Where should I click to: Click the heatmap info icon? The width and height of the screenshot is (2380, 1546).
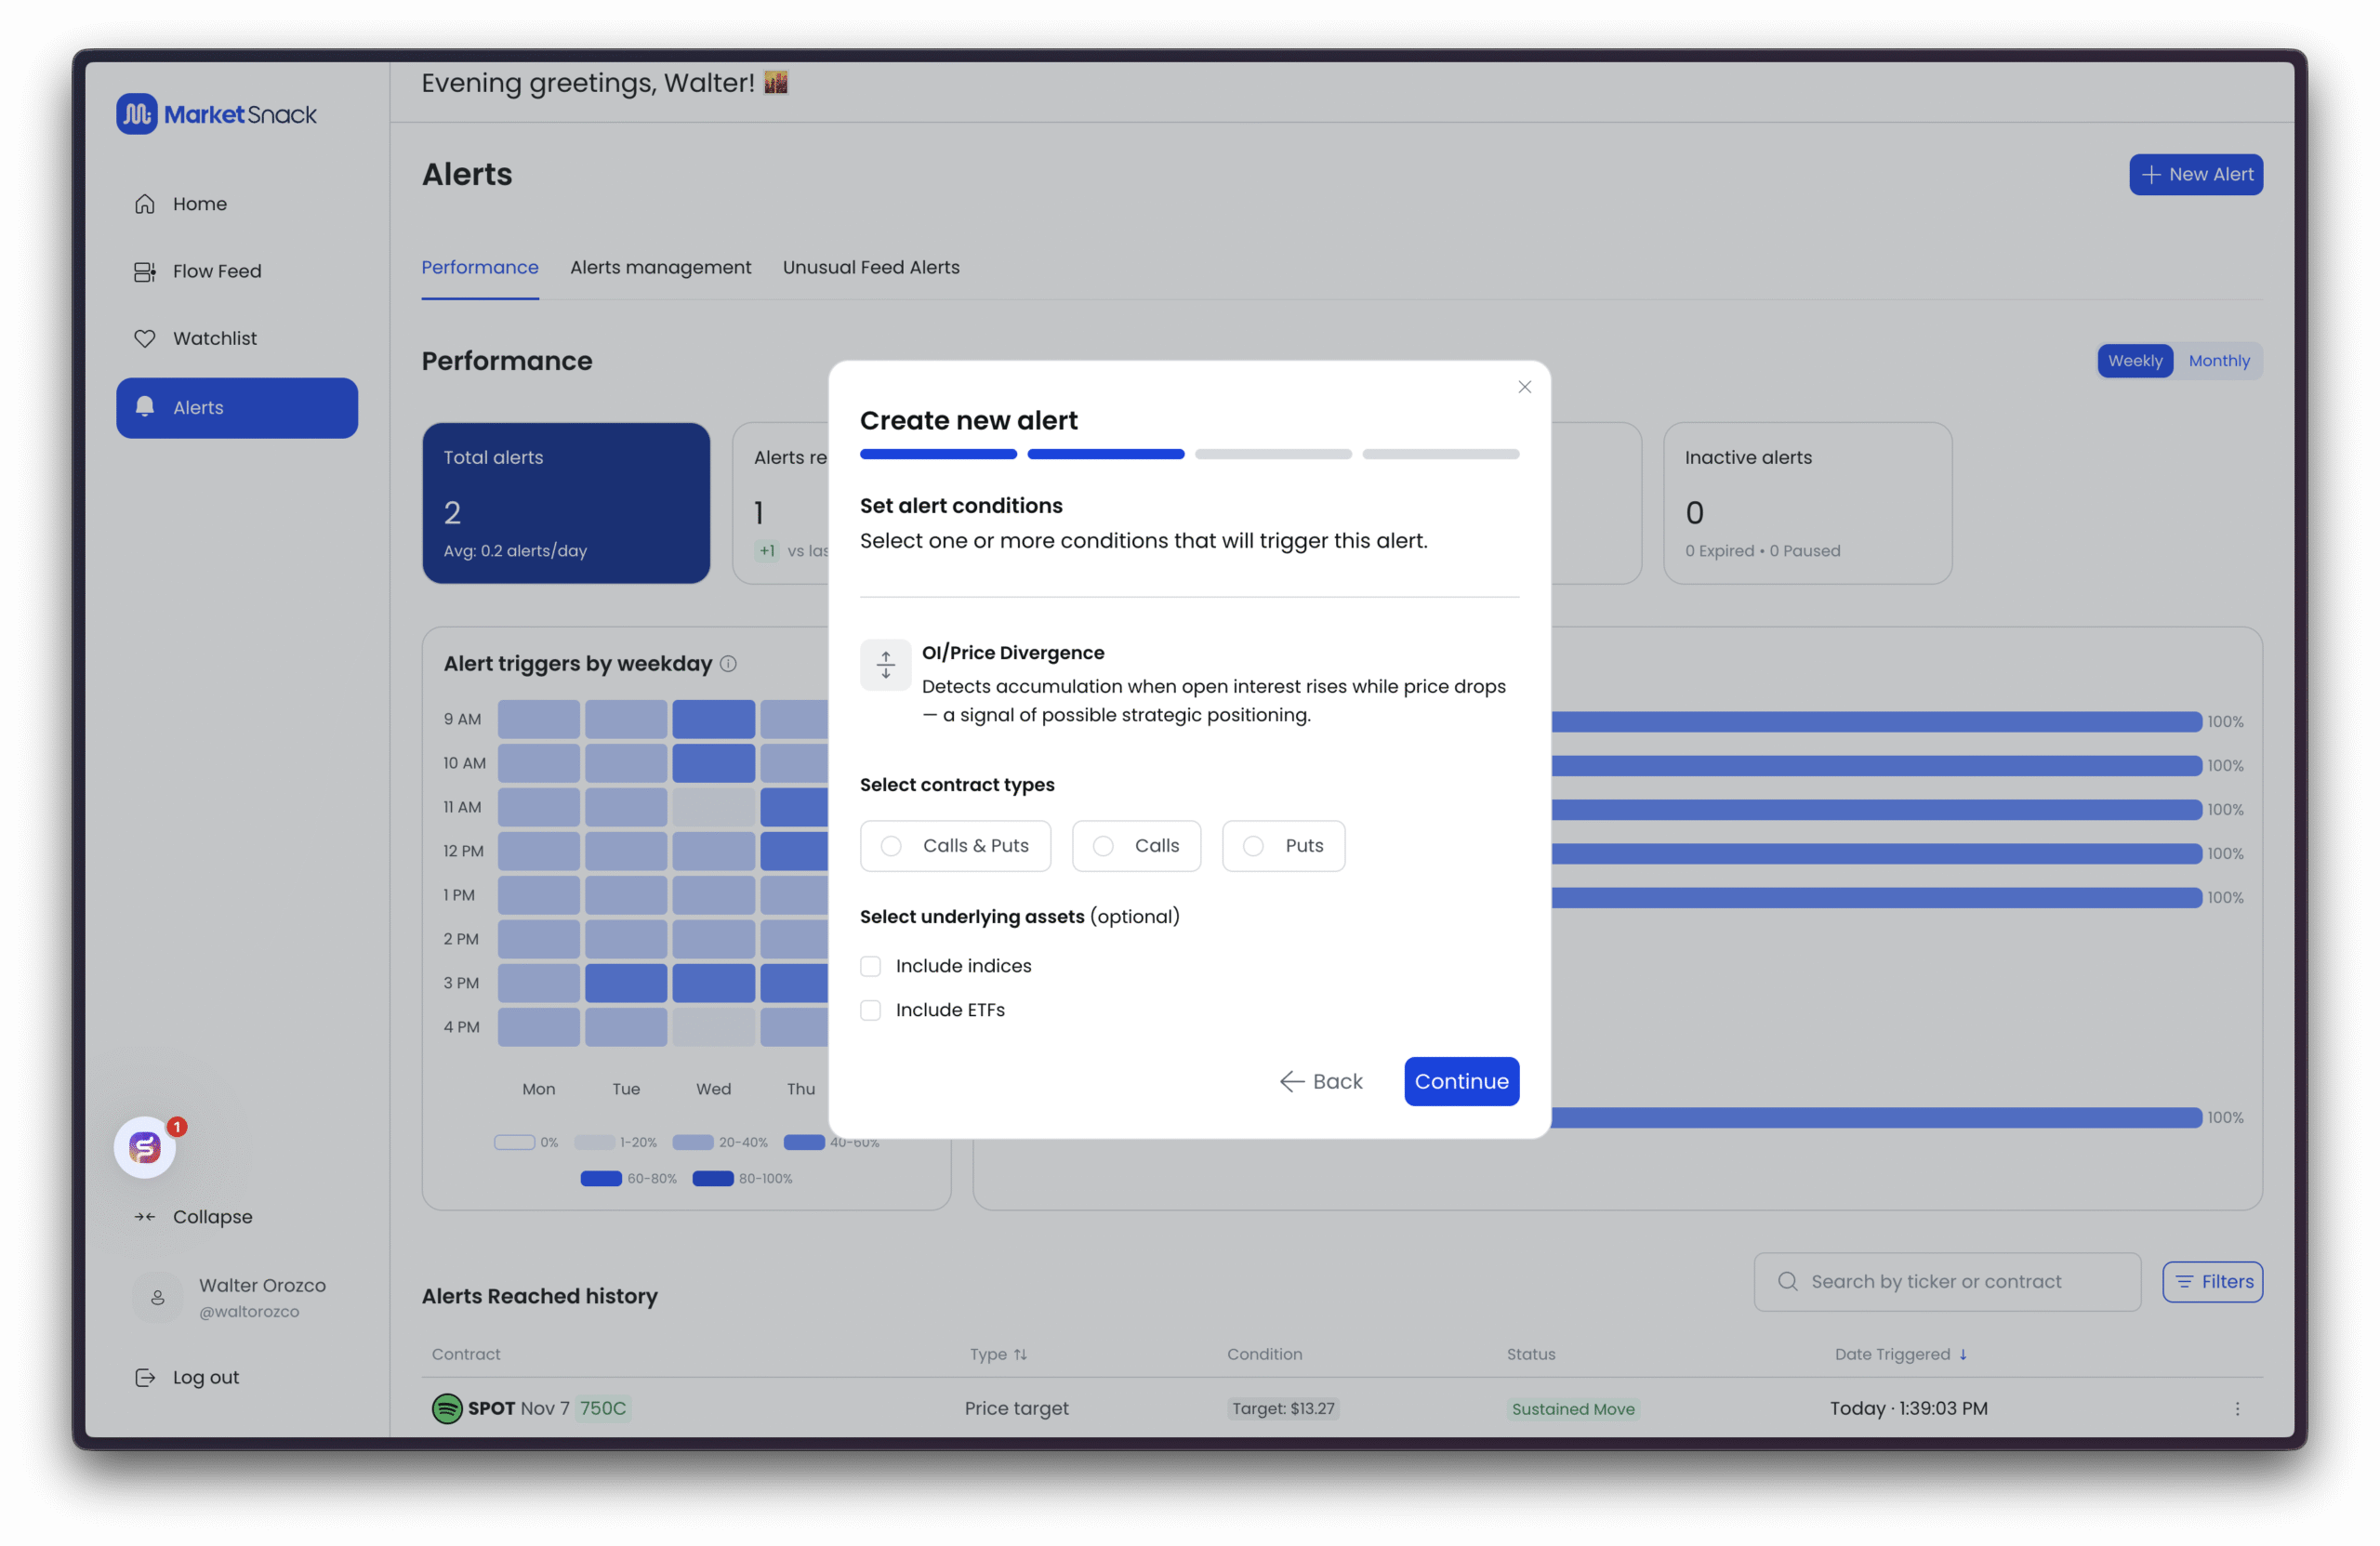click(x=728, y=664)
